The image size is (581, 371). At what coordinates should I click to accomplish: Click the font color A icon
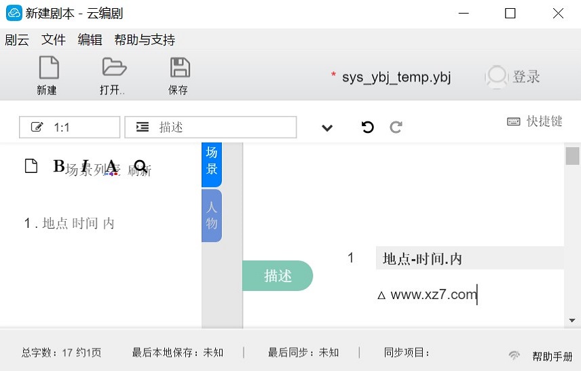tap(111, 167)
